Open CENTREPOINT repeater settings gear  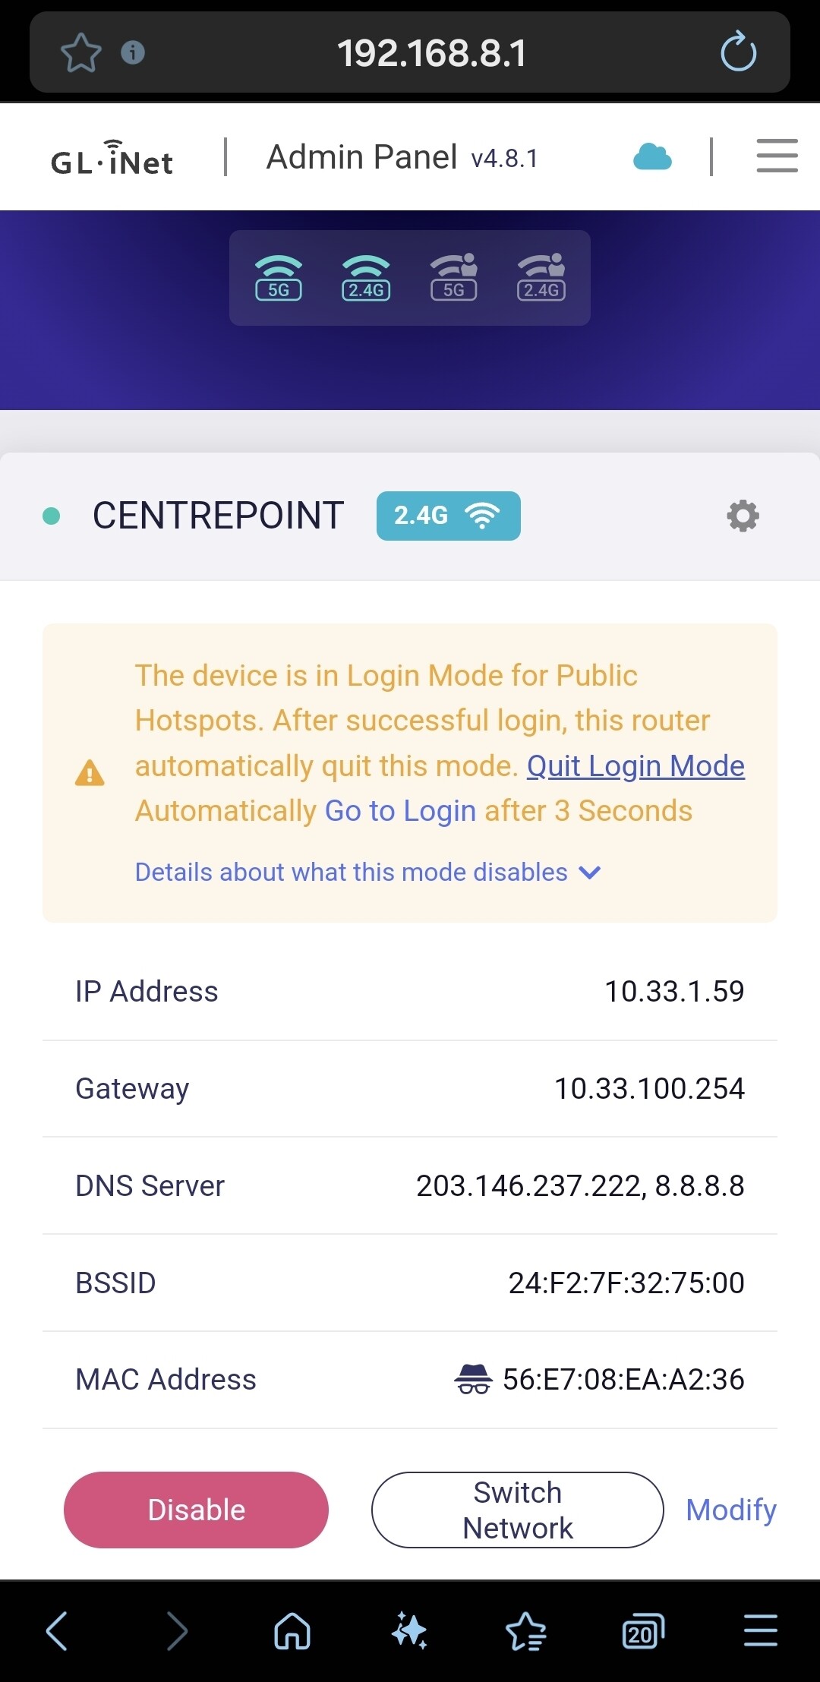[x=743, y=516]
